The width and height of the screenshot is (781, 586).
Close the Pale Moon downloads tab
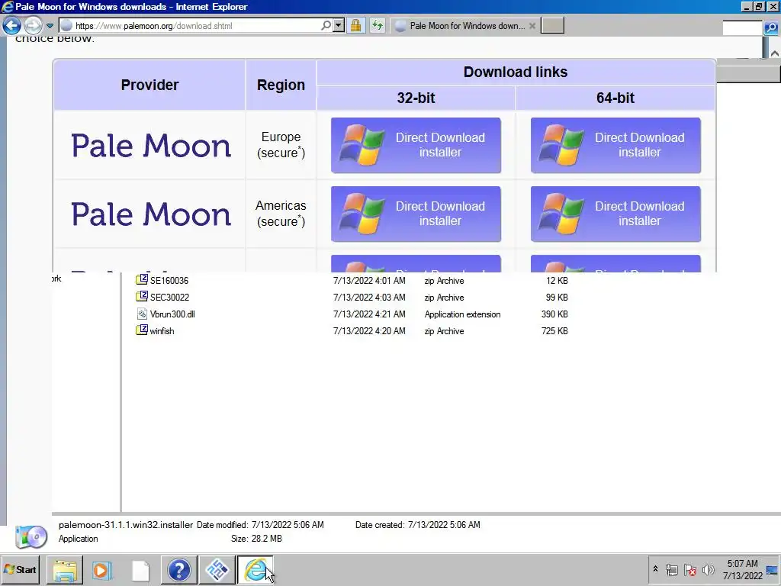[x=532, y=26]
